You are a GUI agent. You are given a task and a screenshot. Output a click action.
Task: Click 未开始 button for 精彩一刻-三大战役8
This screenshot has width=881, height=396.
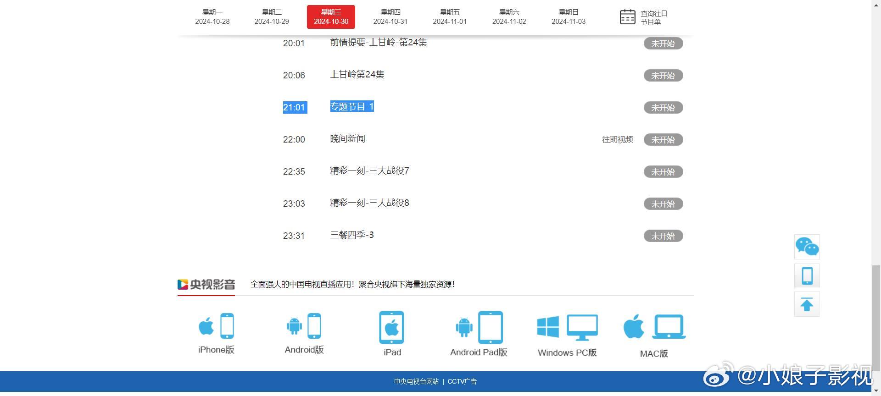tap(663, 204)
